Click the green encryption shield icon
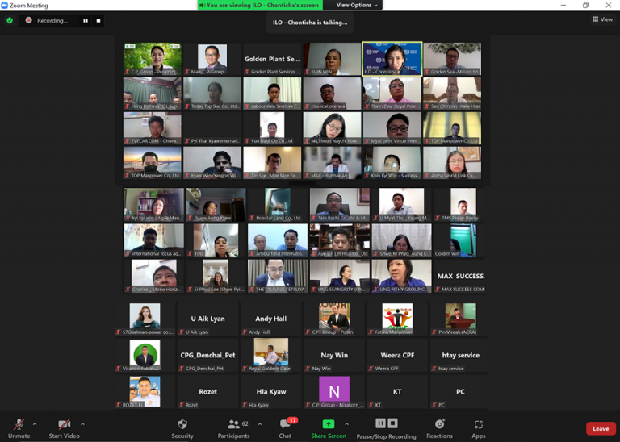 10,20
